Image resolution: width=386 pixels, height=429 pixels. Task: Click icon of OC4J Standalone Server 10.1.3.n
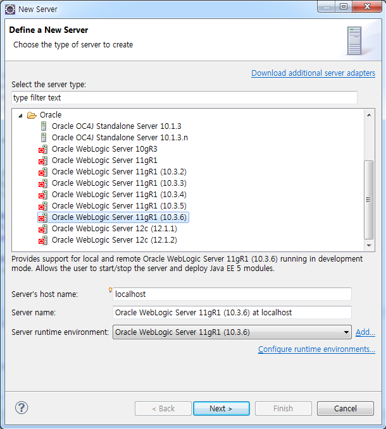tap(43, 137)
